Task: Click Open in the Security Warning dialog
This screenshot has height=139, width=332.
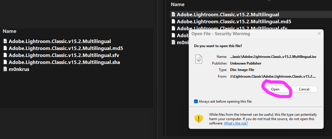Action: [275, 89]
